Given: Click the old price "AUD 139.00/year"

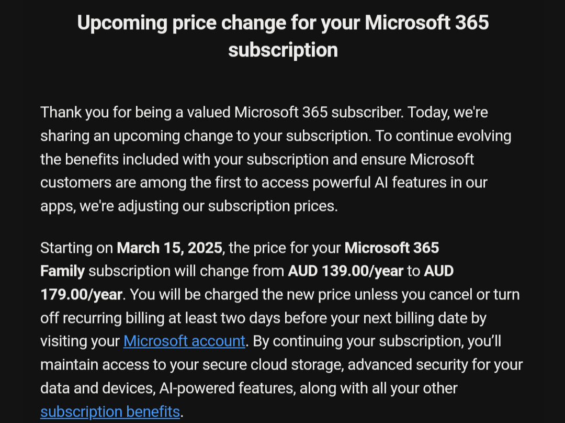Looking at the screenshot, I should pos(346,271).
